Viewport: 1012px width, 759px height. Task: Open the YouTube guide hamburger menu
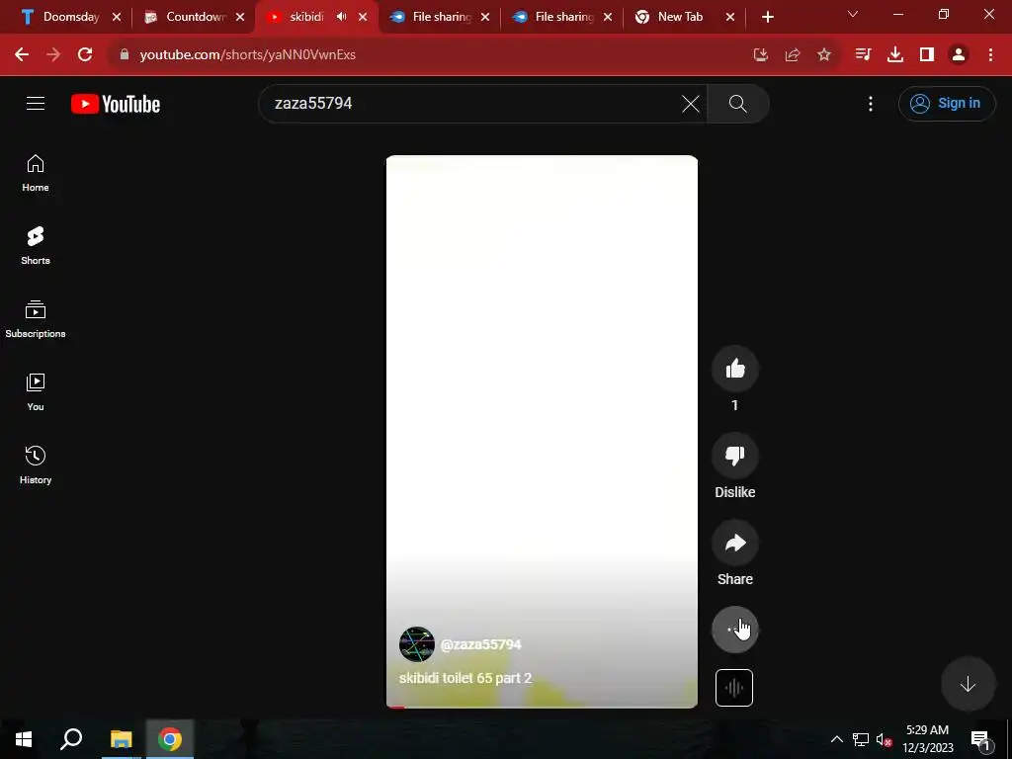36,103
